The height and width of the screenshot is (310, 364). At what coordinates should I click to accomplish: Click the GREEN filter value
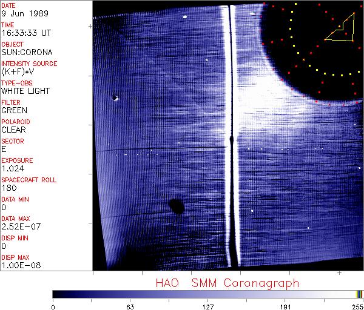[14, 110]
